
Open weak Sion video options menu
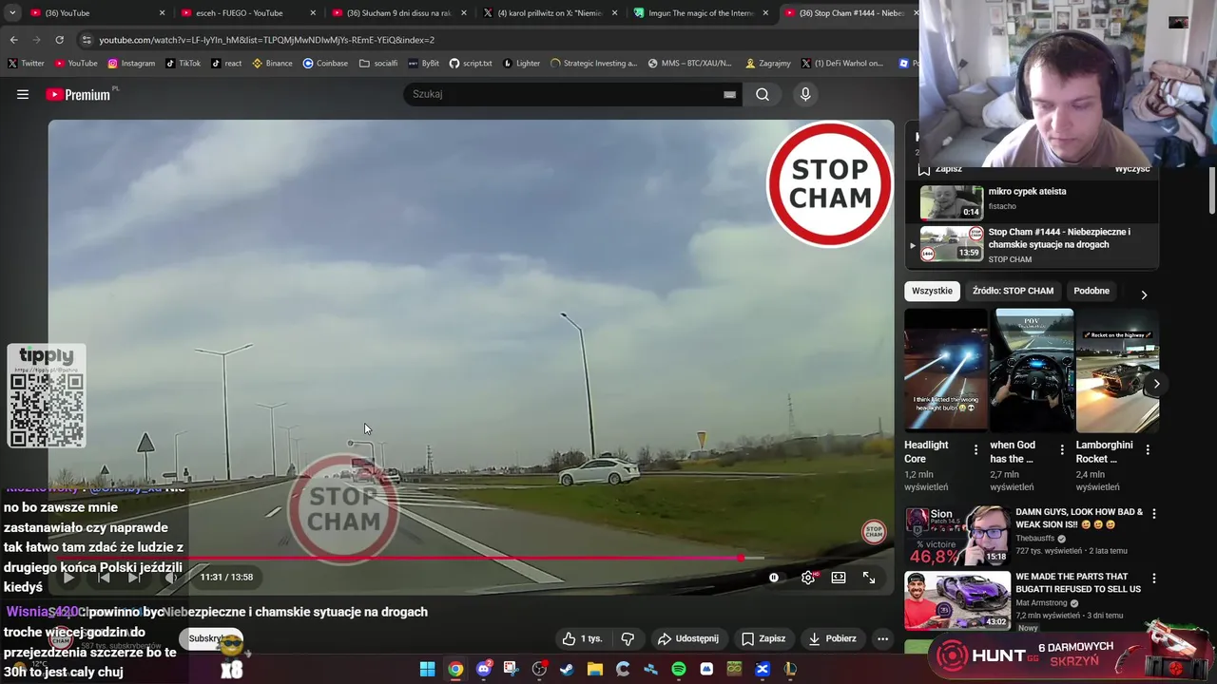(1154, 513)
